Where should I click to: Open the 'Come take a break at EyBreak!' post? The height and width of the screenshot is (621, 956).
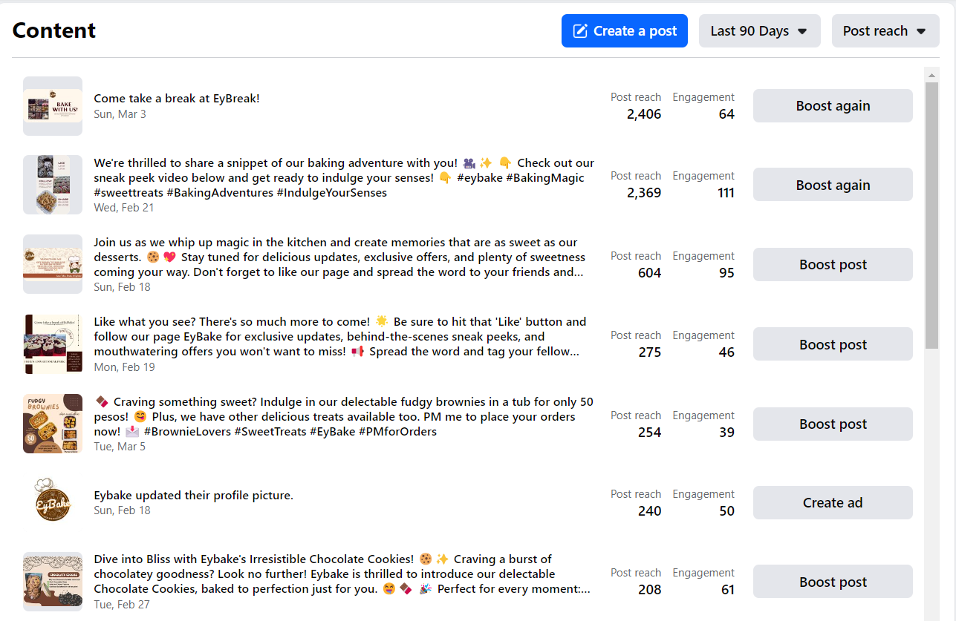[177, 99]
